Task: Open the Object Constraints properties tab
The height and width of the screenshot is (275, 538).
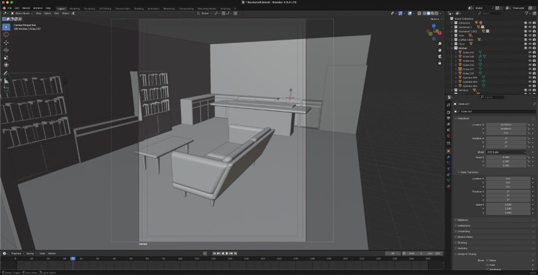Action: (x=448, y=174)
